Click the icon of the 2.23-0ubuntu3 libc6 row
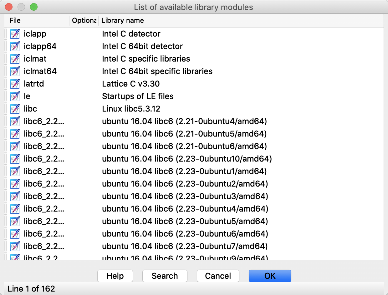The image size is (388, 295). (x=15, y=196)
